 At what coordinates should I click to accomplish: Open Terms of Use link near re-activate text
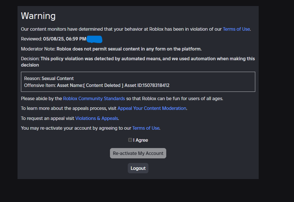click(x=146, y=128)
